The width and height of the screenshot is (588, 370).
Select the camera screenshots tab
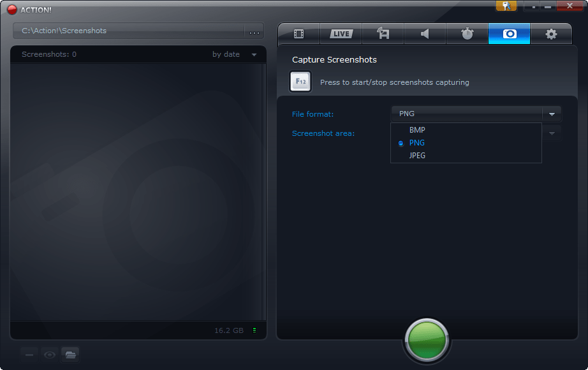[x=510, y=34]
